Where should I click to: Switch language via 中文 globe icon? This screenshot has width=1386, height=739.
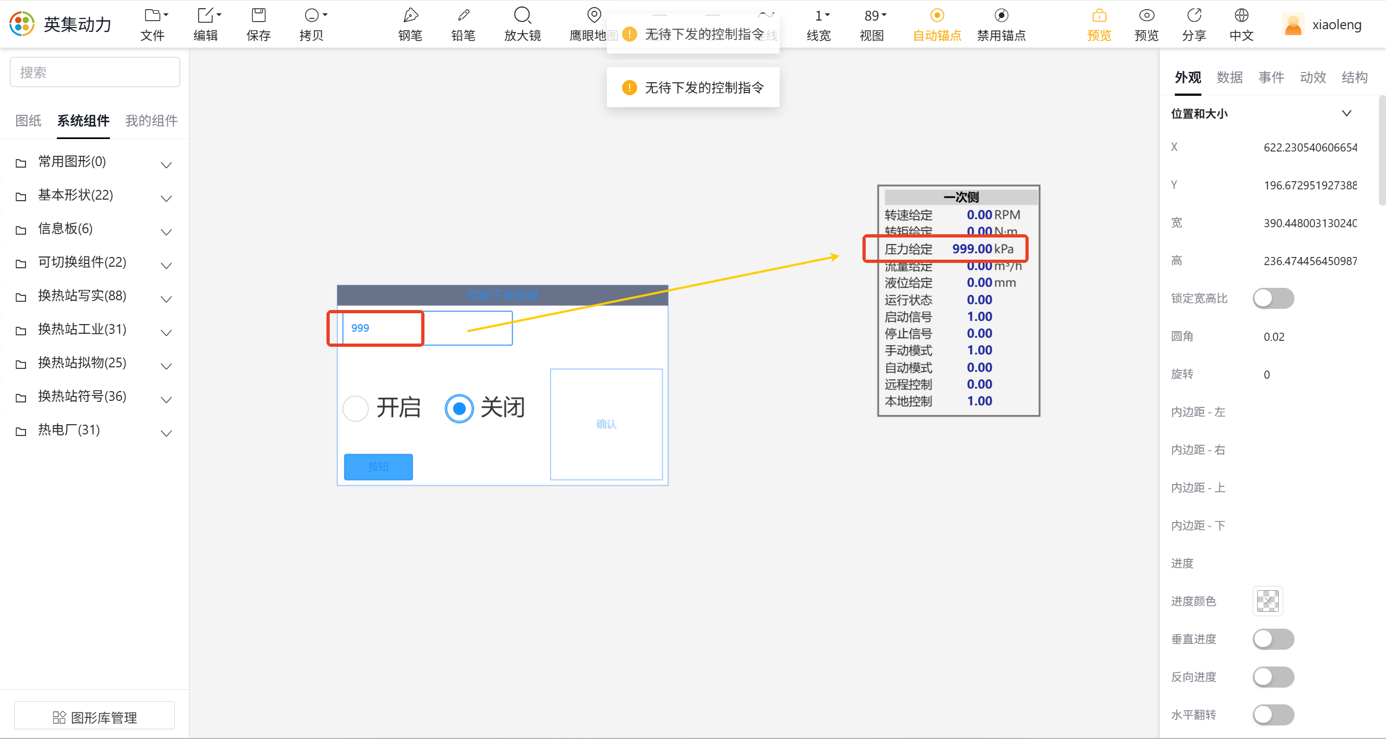(x=1241, y=15)
